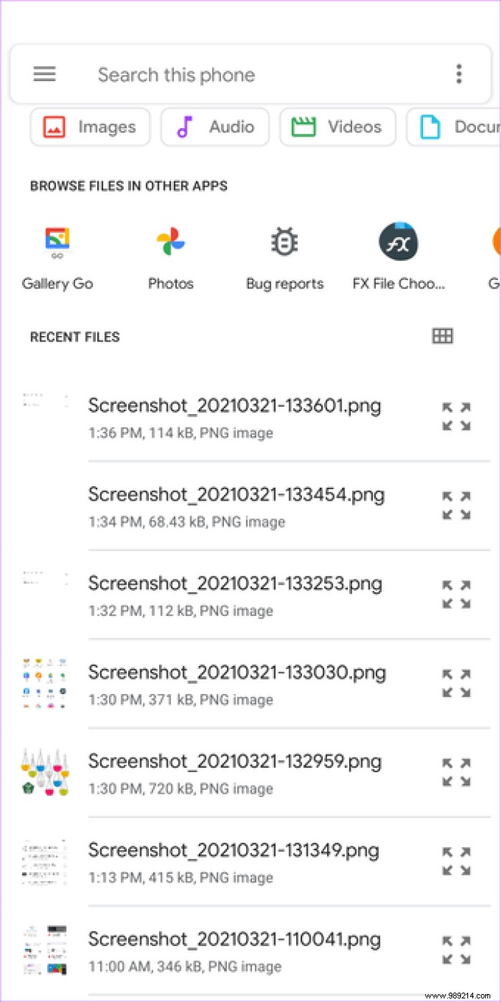This screenshot has height=1002, width=501.
Task: Select the Audio category music note icon
Action: point(185,127)
